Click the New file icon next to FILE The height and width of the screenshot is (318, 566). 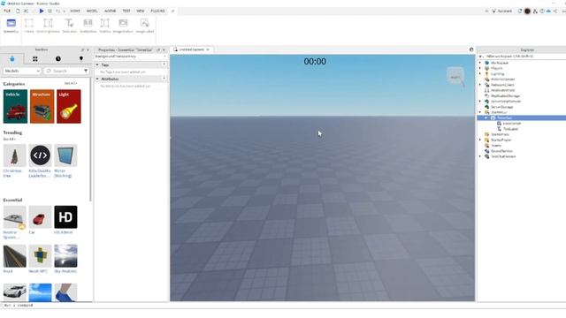pos(18,11)
